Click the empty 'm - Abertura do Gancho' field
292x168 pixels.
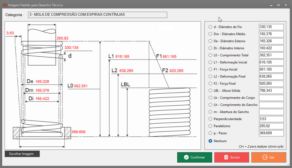coord(271,112)
